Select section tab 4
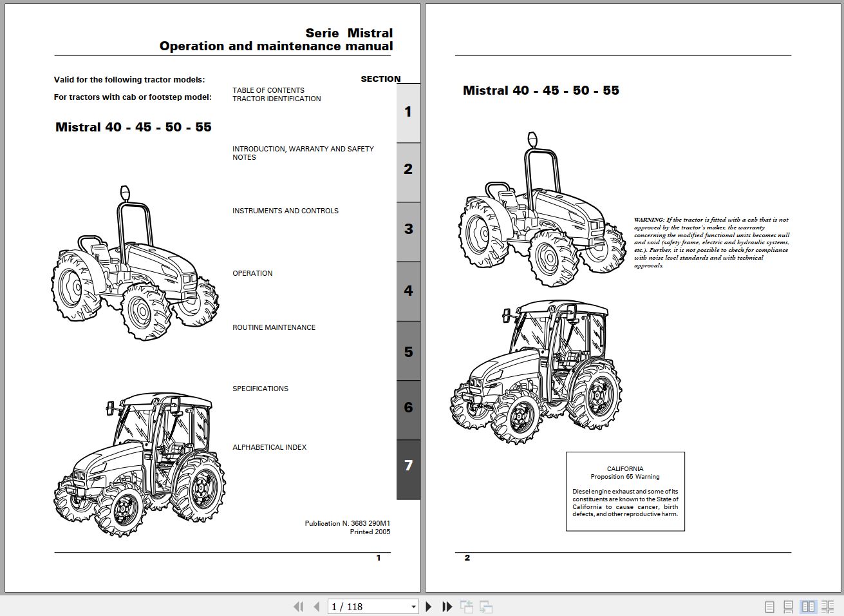Viewport: 844px width, 616px height. (x=408, y=291)
